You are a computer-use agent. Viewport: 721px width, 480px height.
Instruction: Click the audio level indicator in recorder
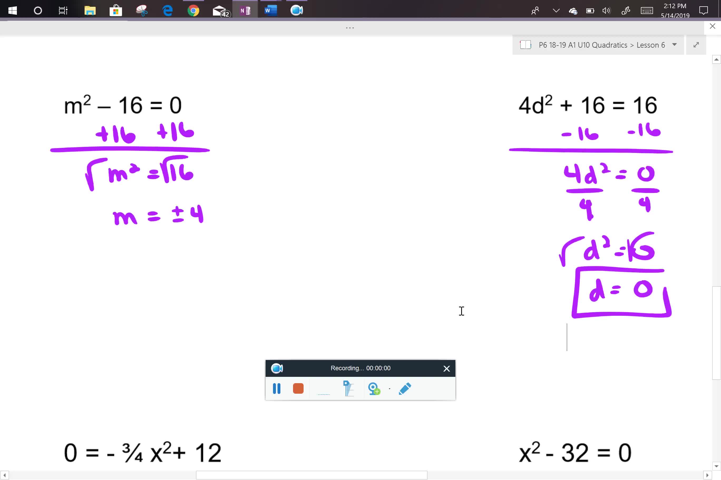[324, 394]
